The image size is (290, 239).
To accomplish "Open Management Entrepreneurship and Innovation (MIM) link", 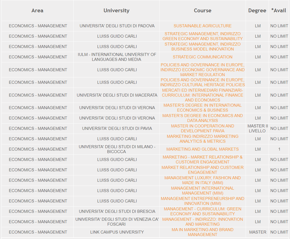I will click(x=202, y=201).
